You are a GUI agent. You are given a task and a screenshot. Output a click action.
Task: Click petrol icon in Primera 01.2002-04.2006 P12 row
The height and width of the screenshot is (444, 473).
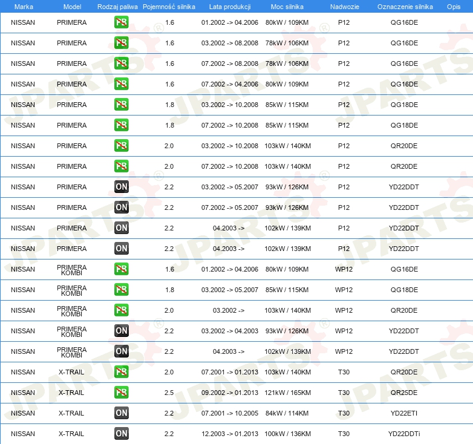121,22
